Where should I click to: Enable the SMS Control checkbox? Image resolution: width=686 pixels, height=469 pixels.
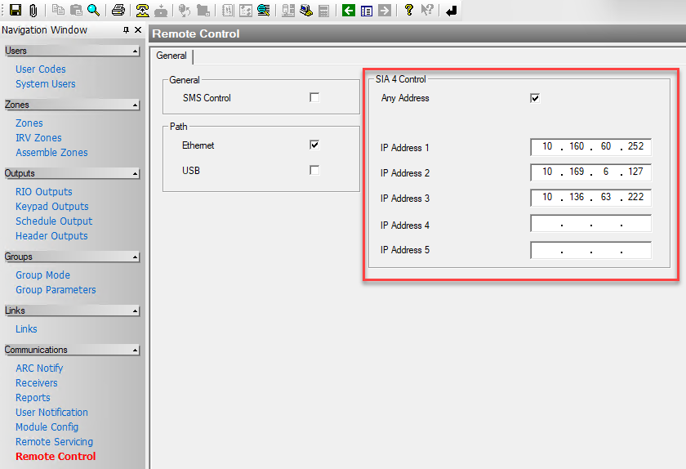coord(314,98)
